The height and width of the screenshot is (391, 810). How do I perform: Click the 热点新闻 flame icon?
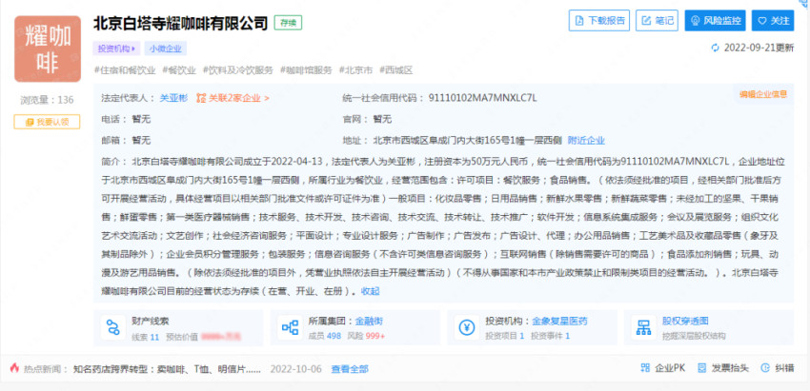click(14, 368)
